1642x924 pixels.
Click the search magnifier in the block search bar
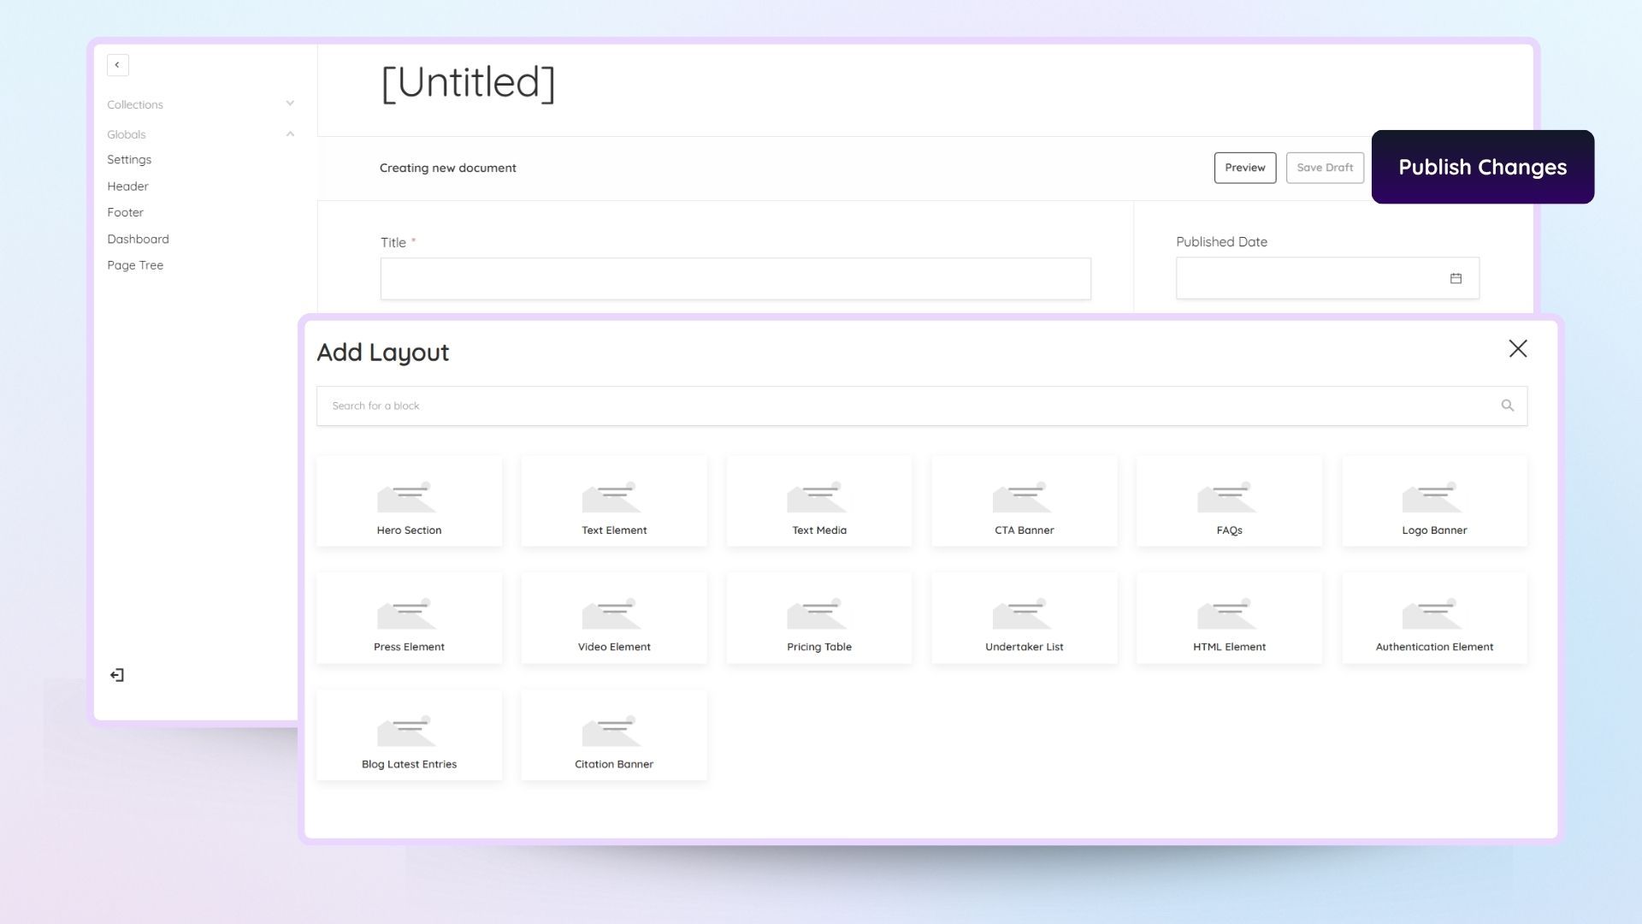[x=1507, y=405]
